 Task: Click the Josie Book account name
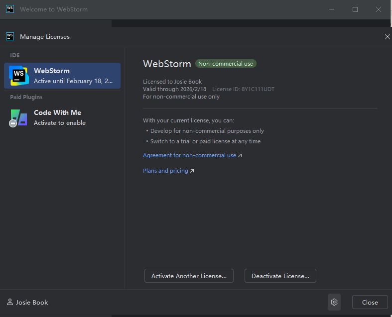coord(32,302)
